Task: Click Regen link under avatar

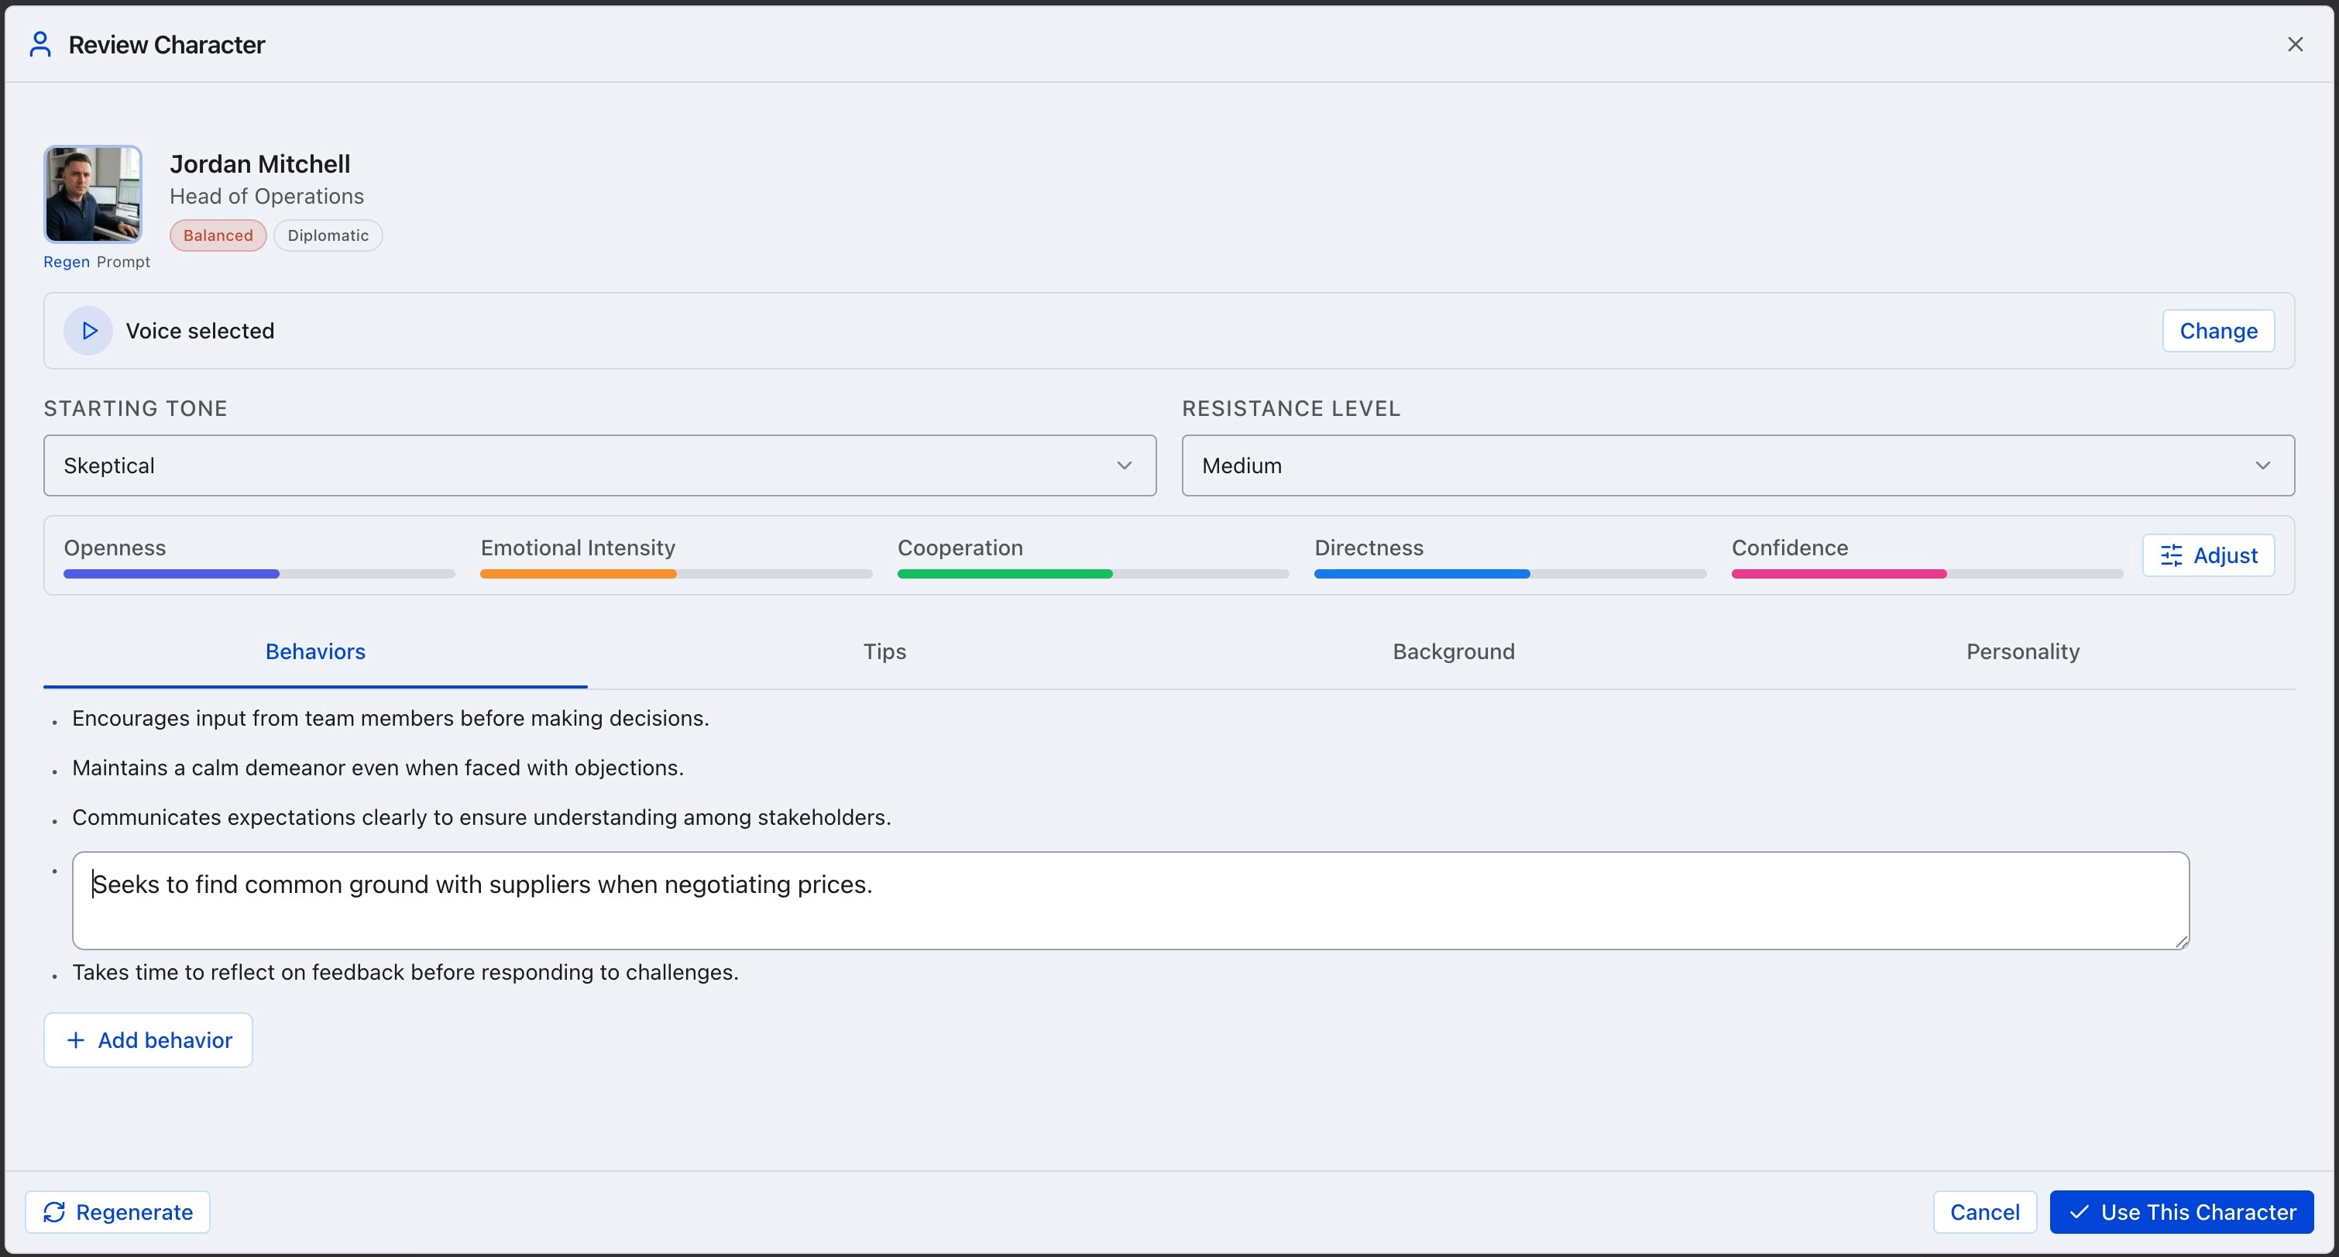Action: pos(67,262)
